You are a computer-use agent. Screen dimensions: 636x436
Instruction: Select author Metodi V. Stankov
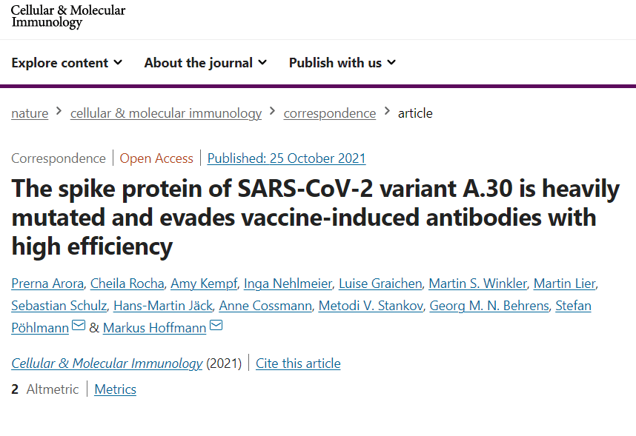(371, 306)
